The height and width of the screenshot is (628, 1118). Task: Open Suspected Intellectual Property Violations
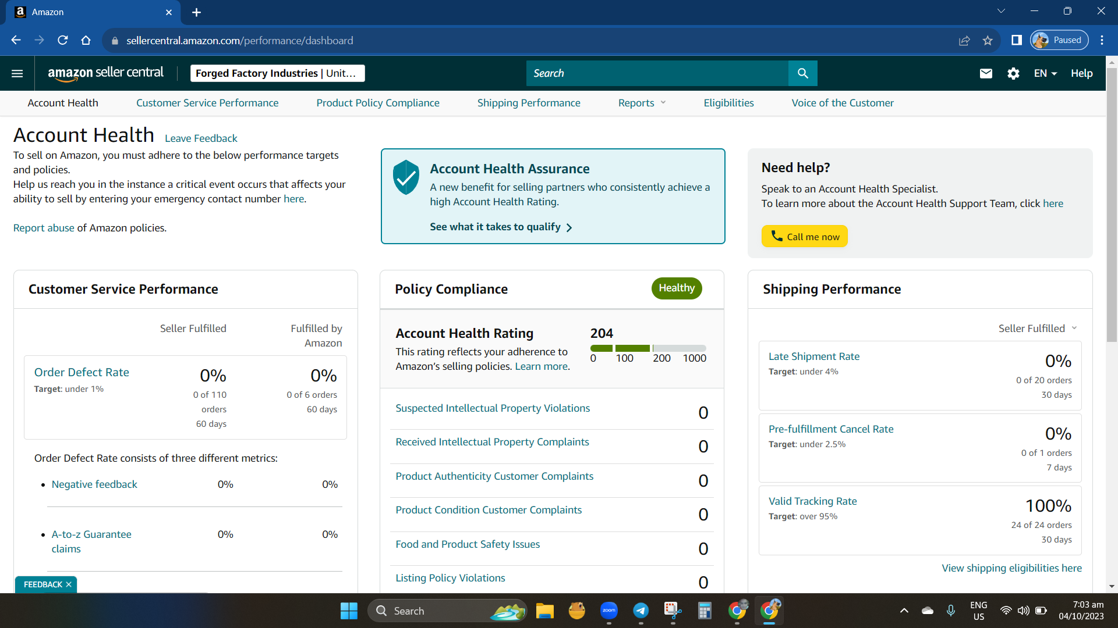pos(493,408)
